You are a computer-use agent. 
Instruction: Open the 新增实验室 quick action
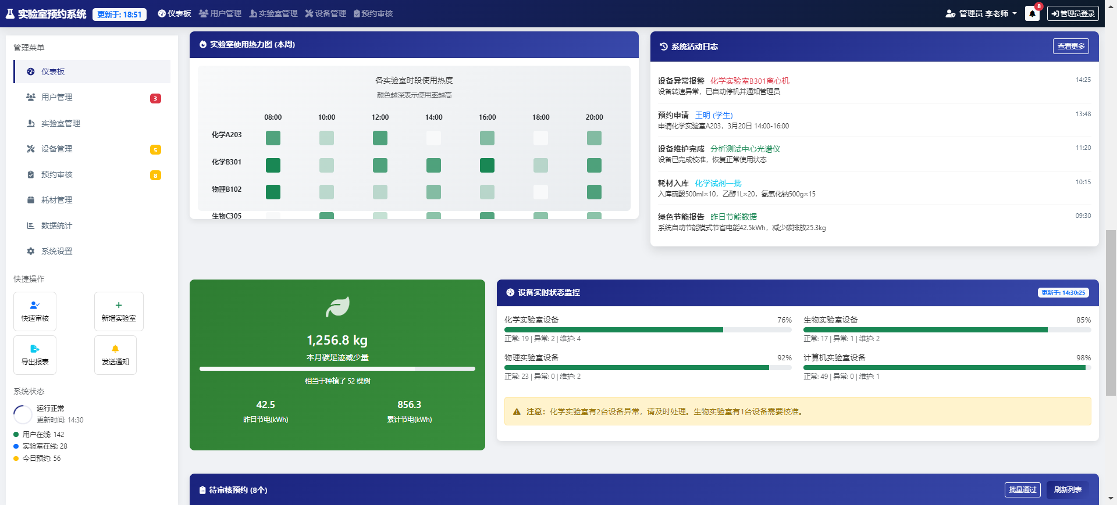pos(119,311)
